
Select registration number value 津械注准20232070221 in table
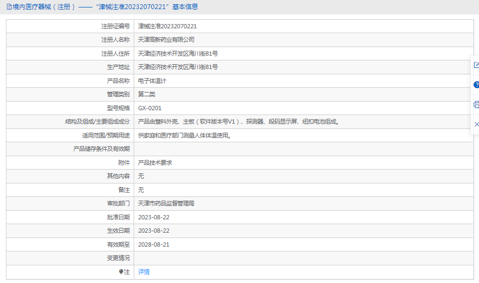click(167, 26)
